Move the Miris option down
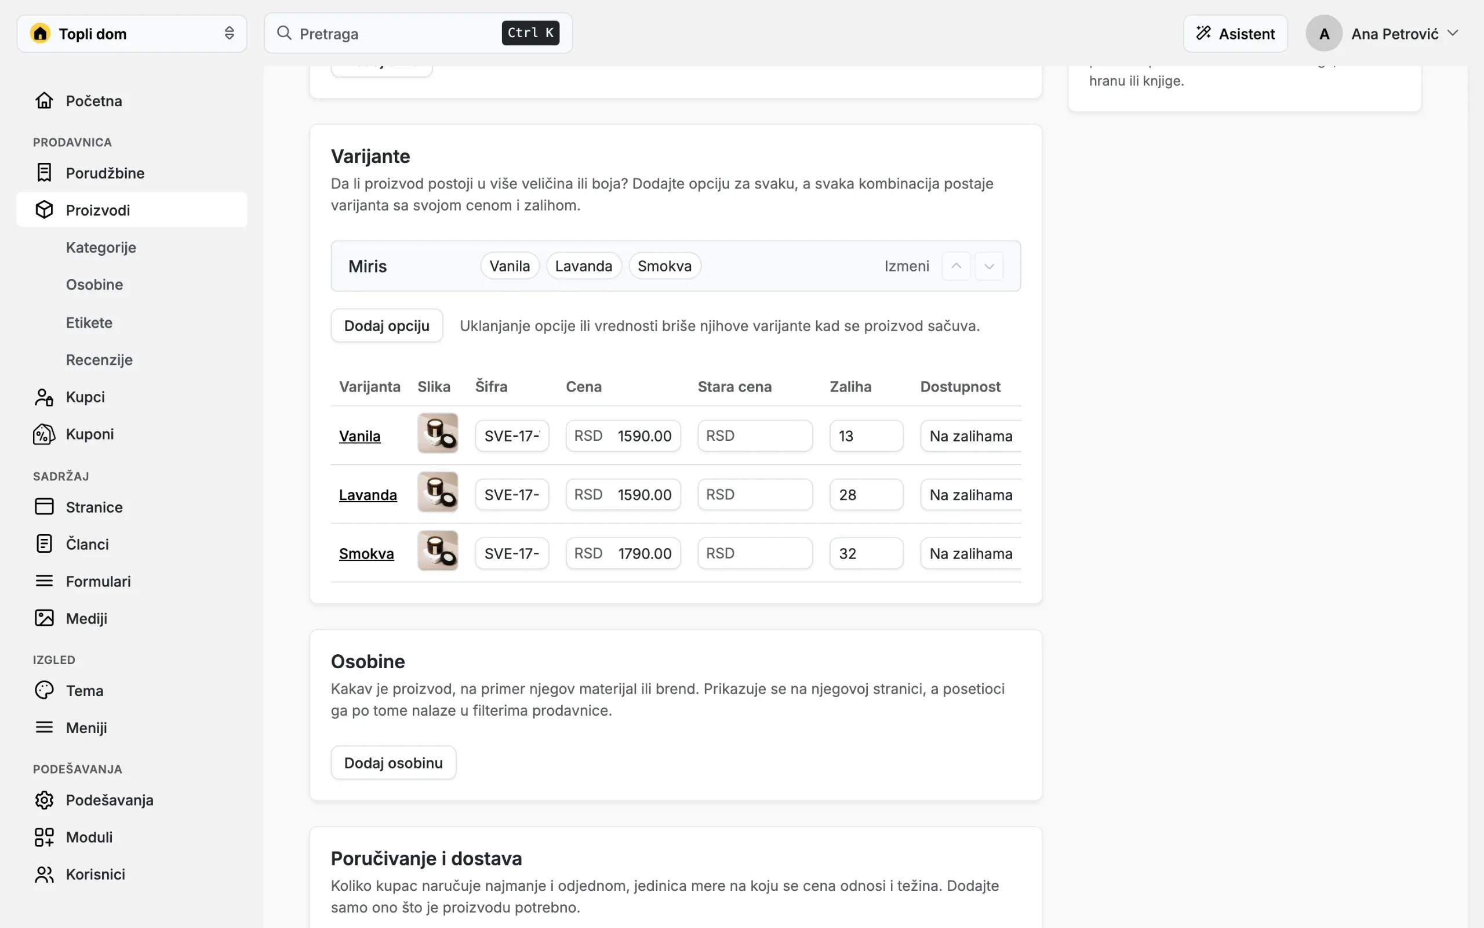The height and width of the screenshot is (928, 1484). (989, 266)
